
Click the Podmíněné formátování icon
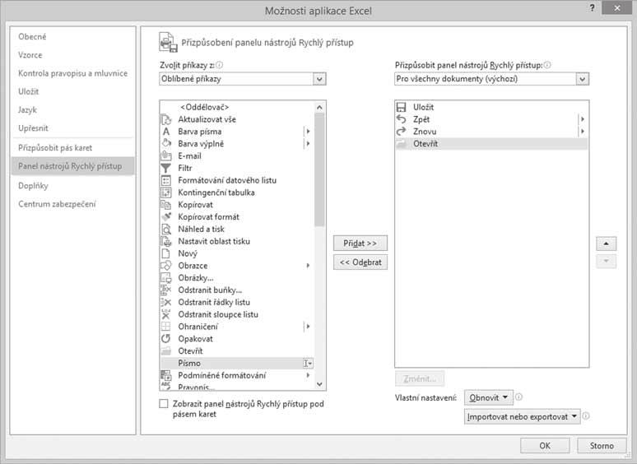(x=166, y=375)
